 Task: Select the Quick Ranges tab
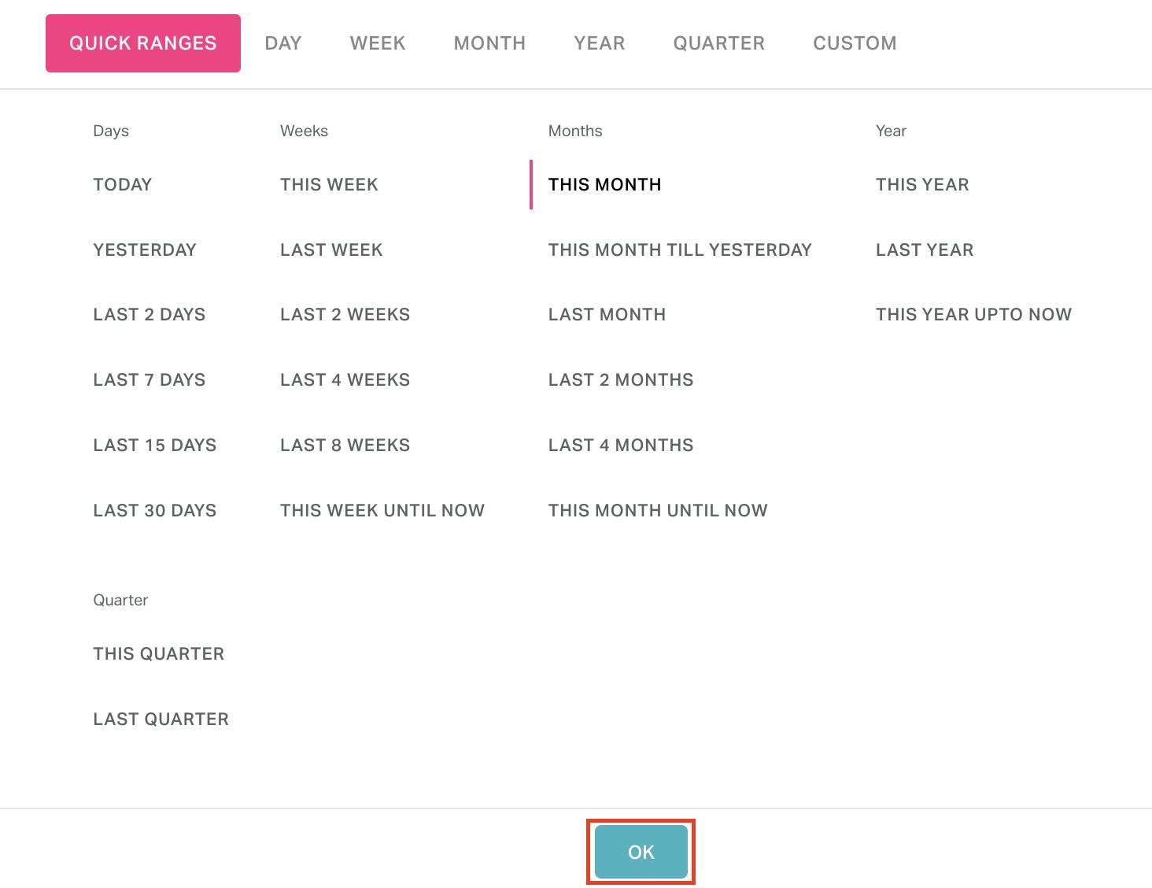[x=143, y=43]
